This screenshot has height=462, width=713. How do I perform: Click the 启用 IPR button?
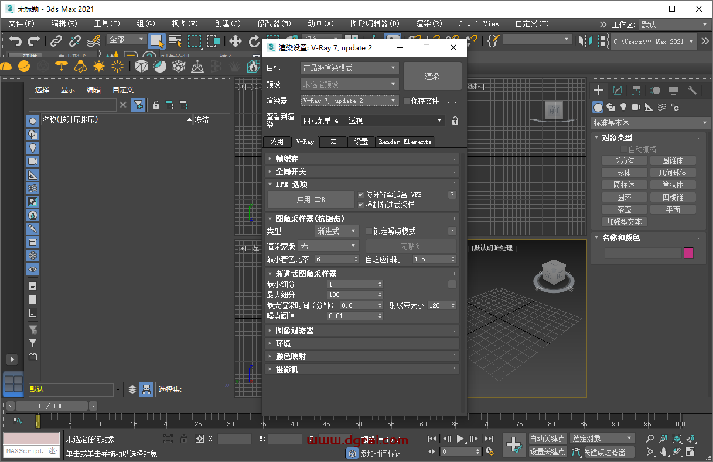(x=311, y=199)
